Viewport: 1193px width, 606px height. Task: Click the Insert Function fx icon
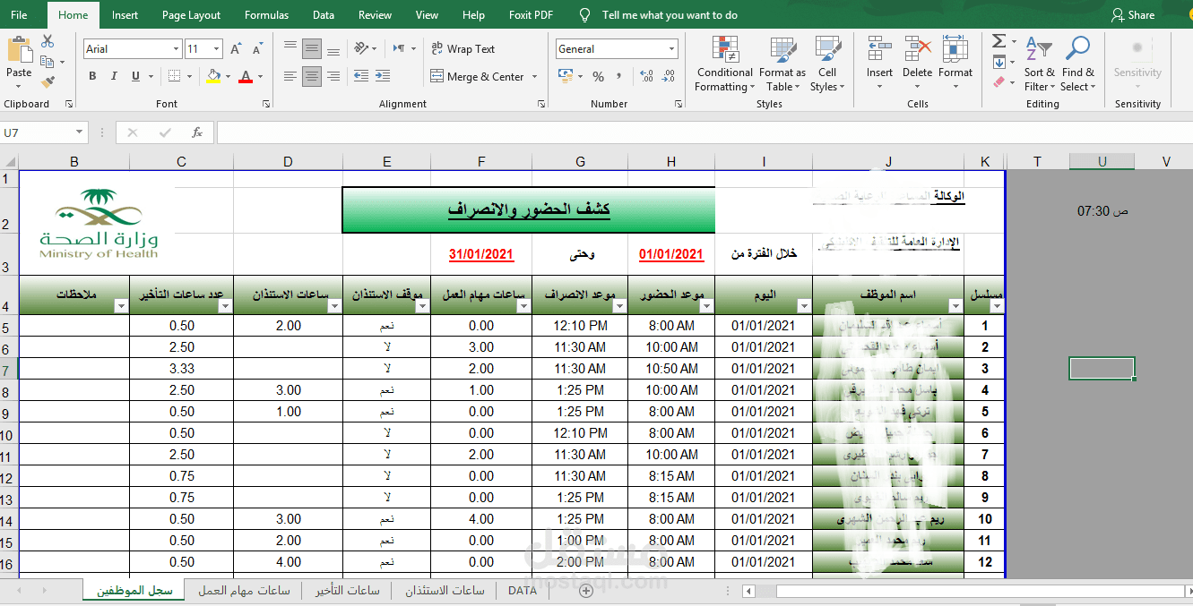point(197,132)
